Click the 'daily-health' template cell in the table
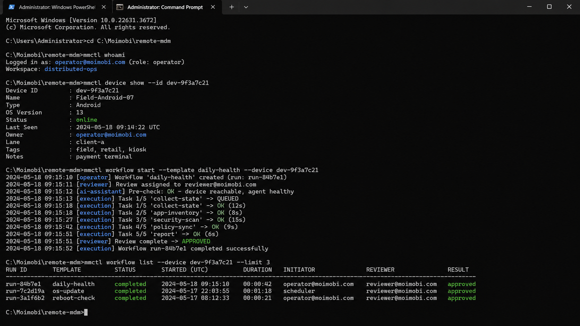The image size is (580, 326). 74,284
